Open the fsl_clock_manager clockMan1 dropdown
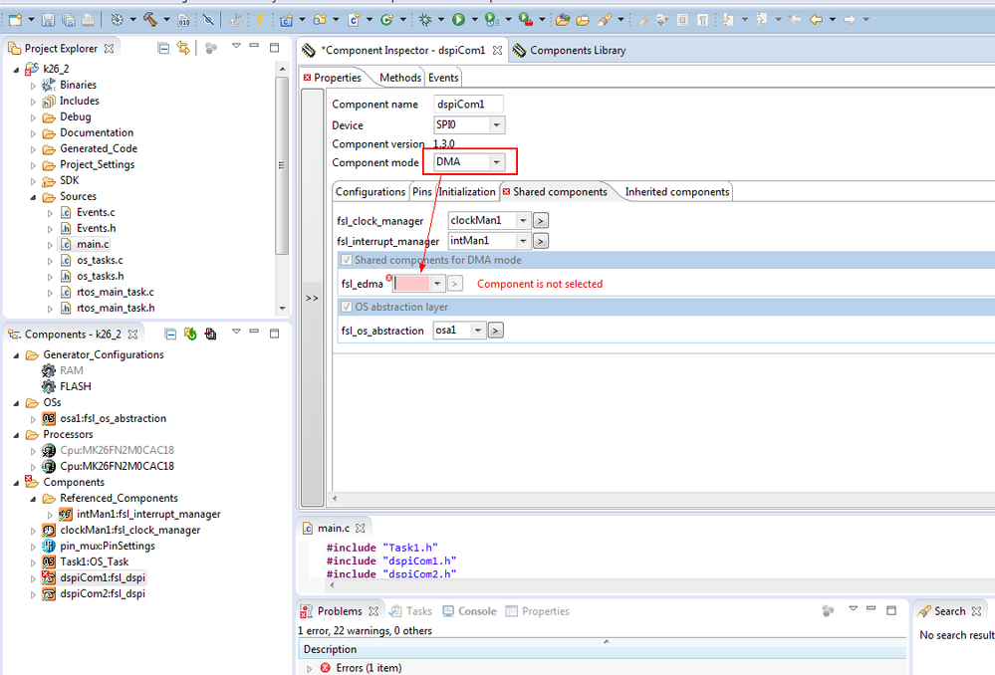 523,221
